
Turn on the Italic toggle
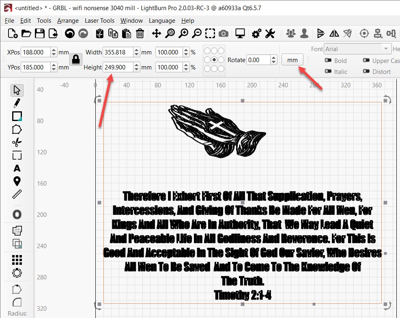click(329, 71)
